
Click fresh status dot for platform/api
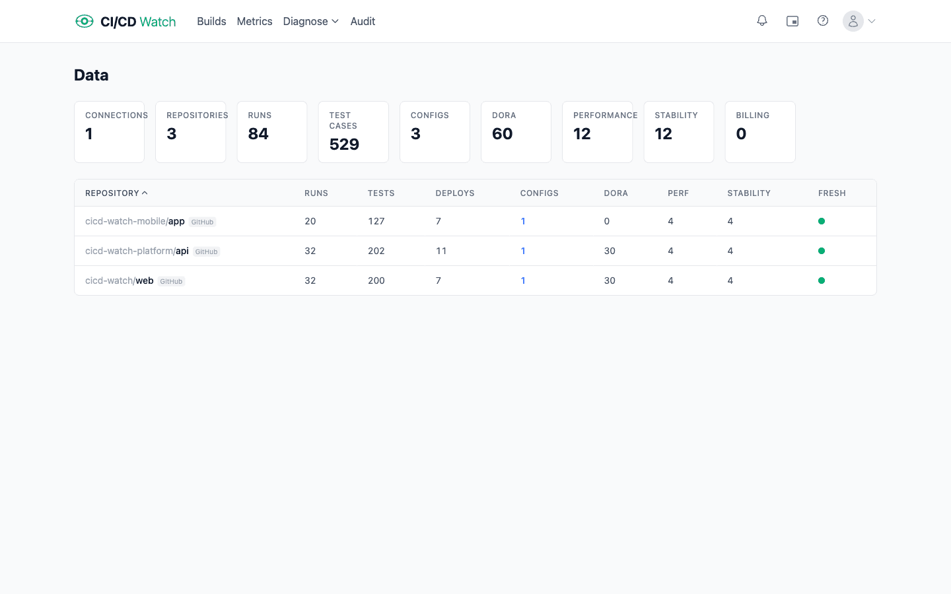822,251
